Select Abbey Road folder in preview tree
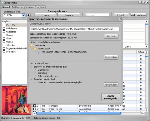150x121 pixels. [x=44, y=49]
